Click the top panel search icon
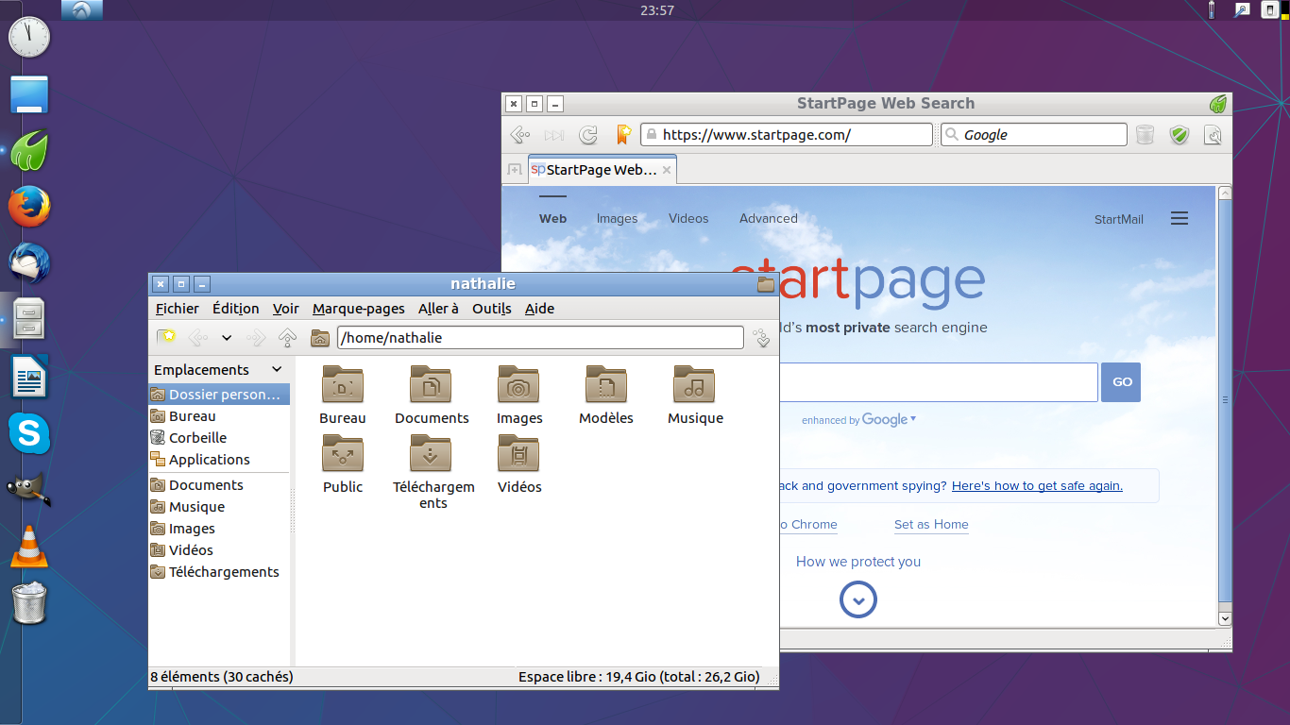This screenshot has width=1290, height=725. point(1243,9)
